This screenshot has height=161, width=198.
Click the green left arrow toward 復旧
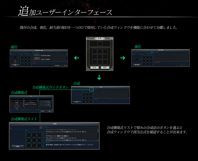[76, 58]
